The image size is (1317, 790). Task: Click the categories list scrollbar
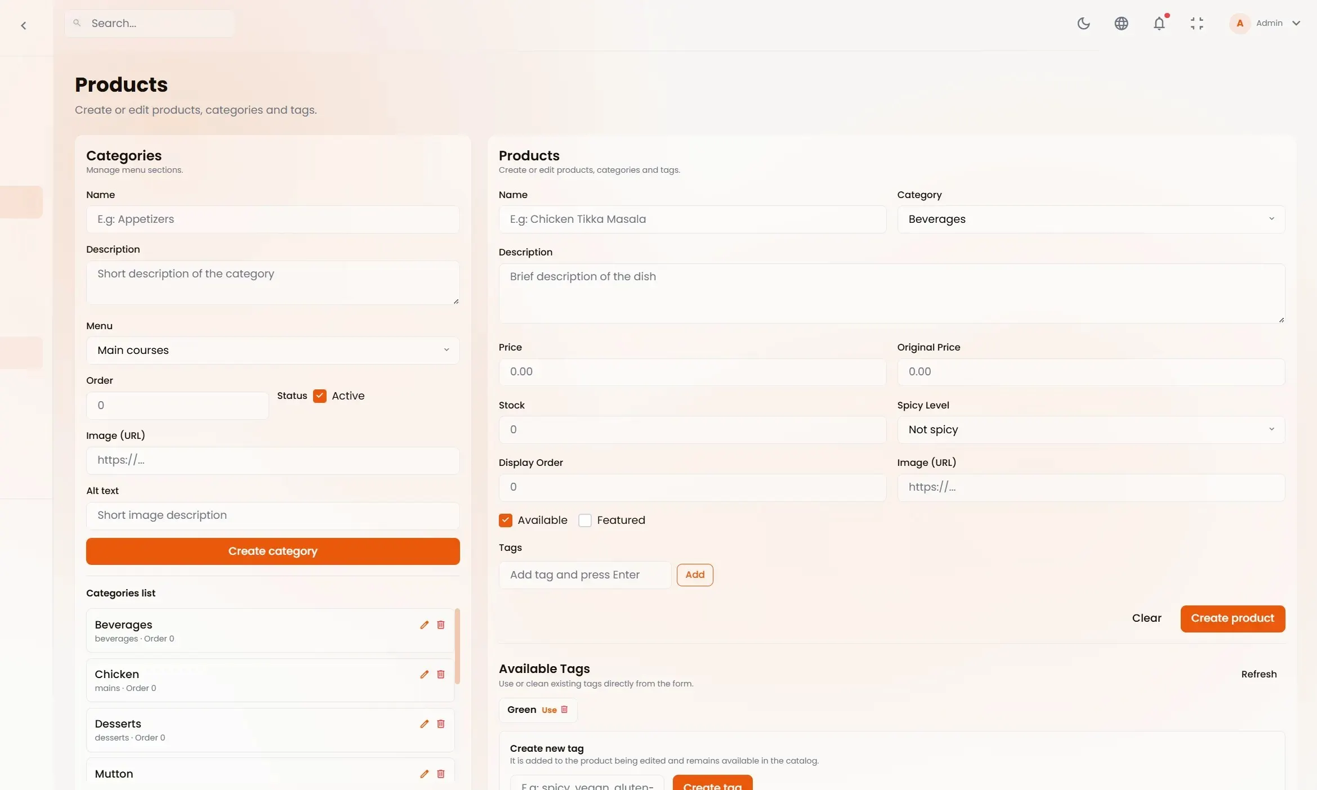click(457, 646)
